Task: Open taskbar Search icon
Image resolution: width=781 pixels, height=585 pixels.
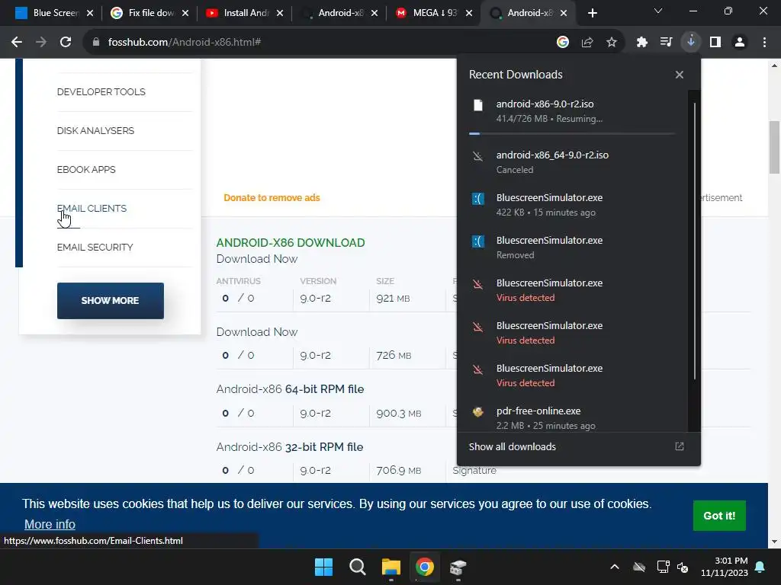Action: click(357, 567)
